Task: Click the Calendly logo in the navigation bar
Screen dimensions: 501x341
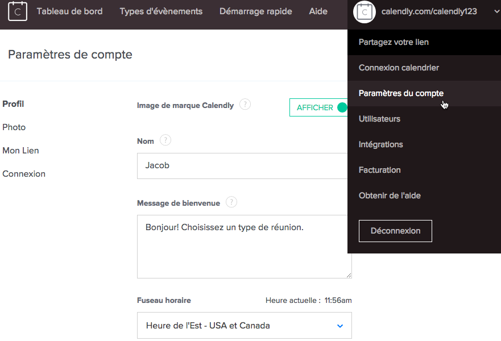Action: coord(18,11)
